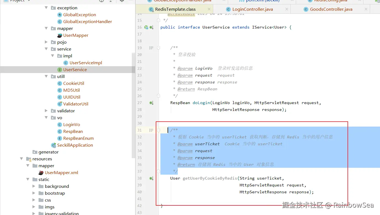The width and height of the screenshot is (380, 215).
Task: Expand the imgs folder
Action: click(34, 207)
